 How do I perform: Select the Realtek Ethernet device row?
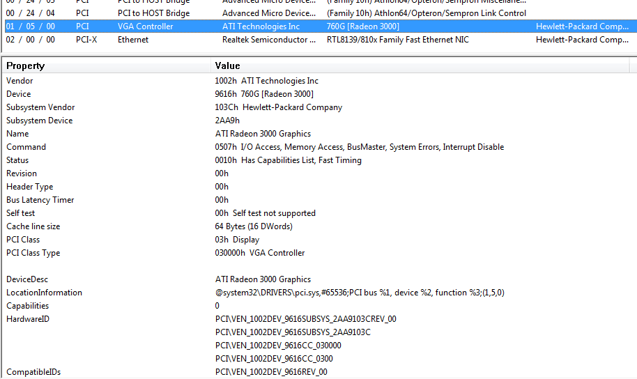pyautogui.click(x=321, y=40)
